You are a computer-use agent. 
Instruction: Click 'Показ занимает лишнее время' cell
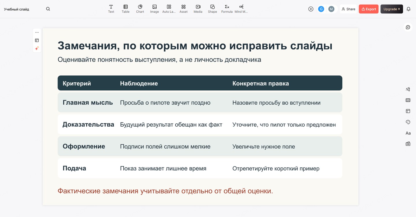163,168
